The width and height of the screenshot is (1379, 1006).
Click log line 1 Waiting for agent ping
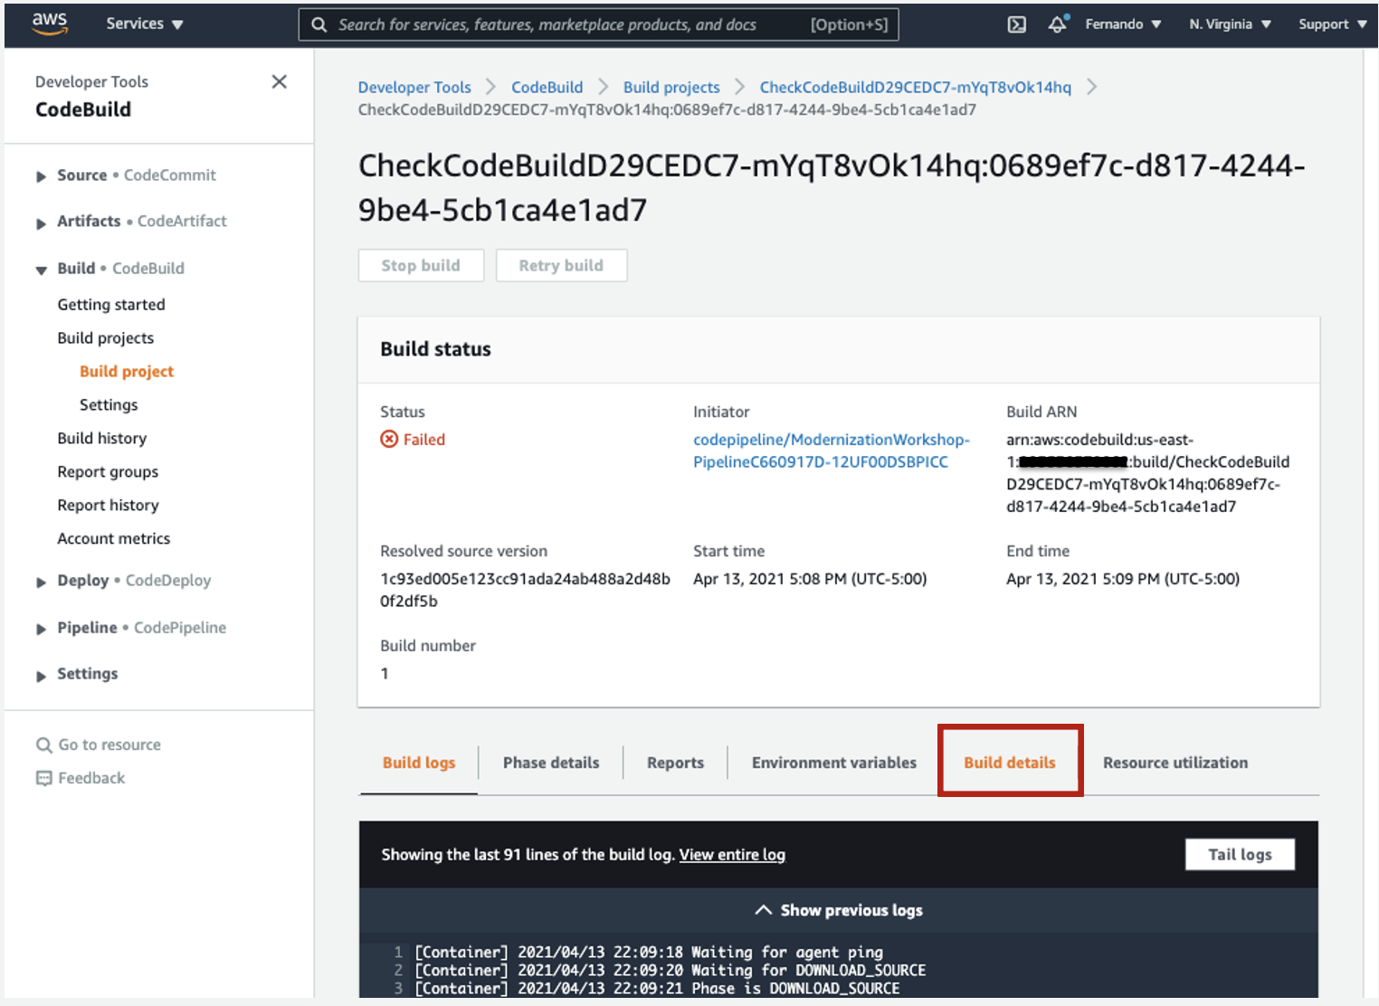(x=648, y=952)
